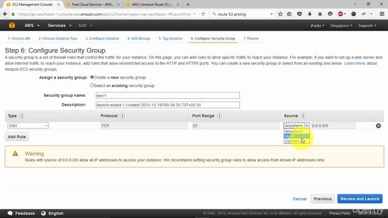Go to step 4 Add Storage
This screenshot has width=388, height=218.
[x=139, y=38]
